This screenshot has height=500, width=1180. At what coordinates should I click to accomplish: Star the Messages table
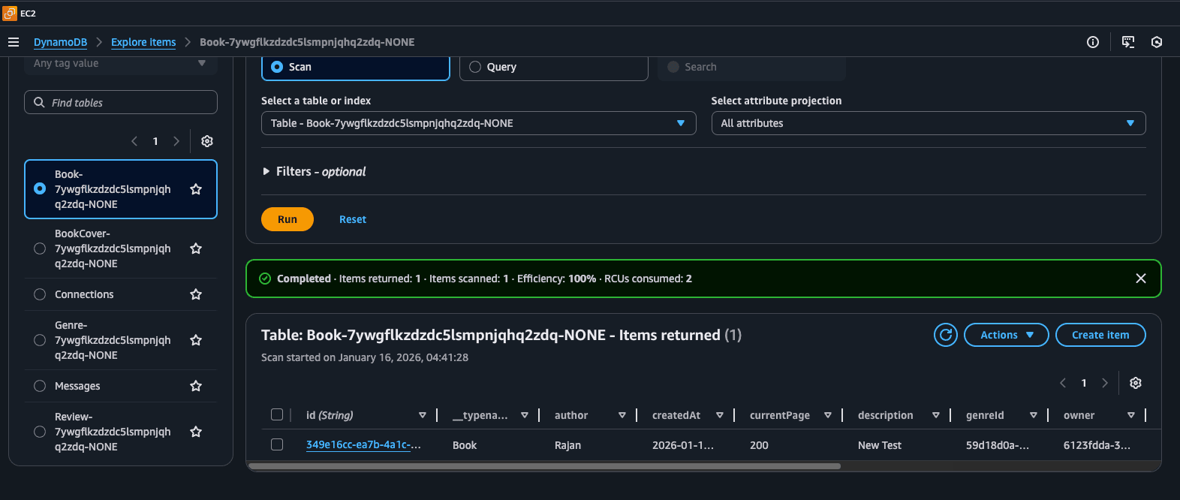[x=196, y=386]
